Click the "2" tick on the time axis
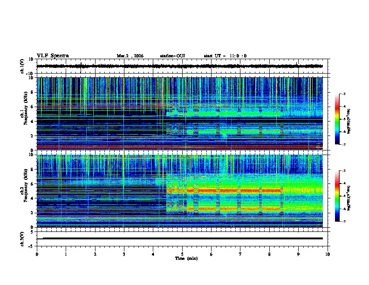This screenshot has height=285, width=369. 95,254
